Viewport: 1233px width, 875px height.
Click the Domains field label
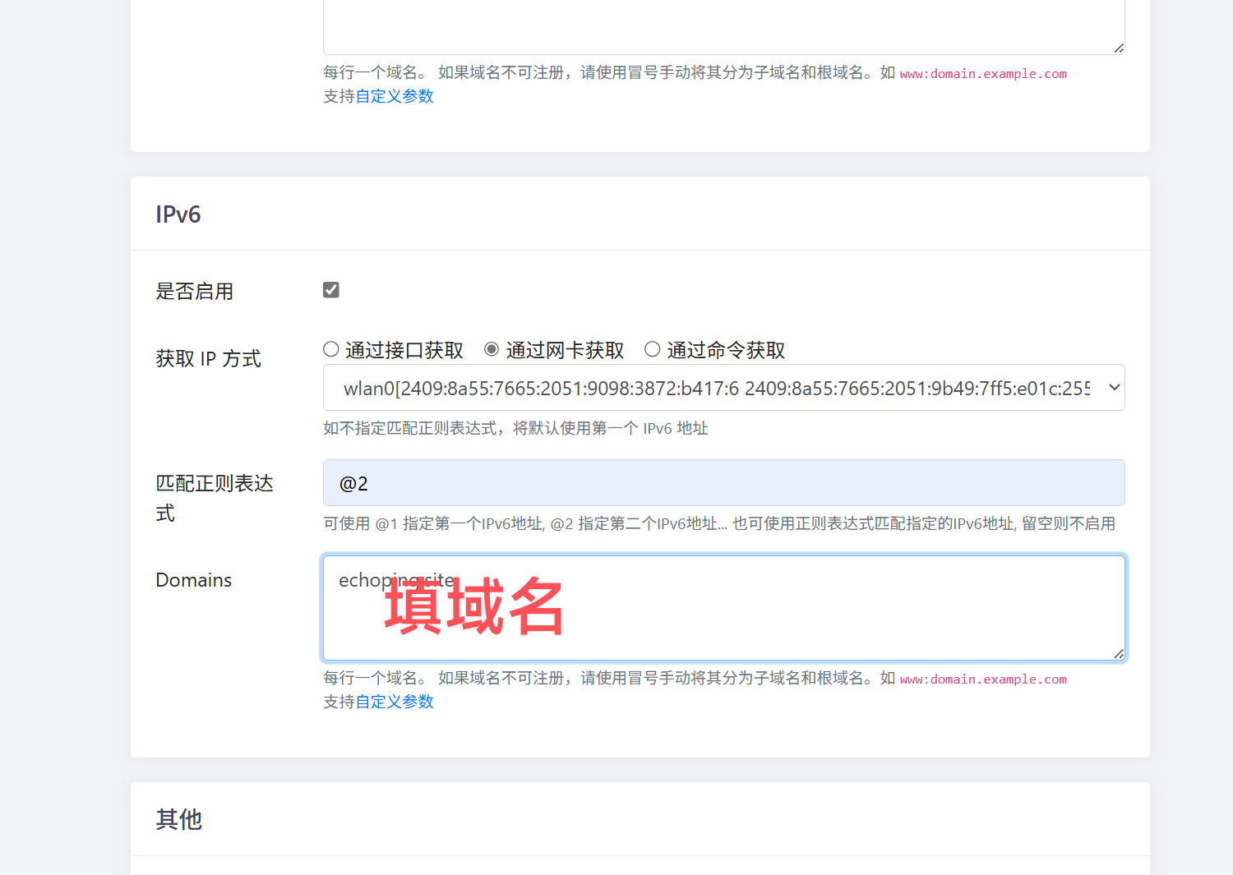pyautogui.click(x=194, y=580)
